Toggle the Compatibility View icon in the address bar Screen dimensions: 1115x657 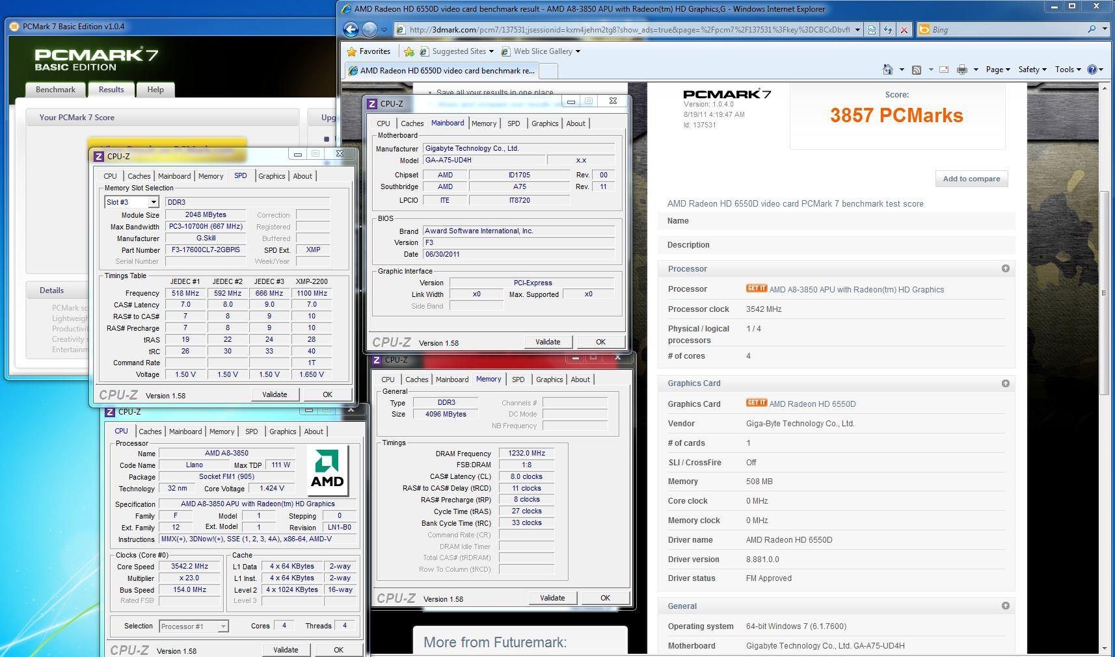(872, 30)
